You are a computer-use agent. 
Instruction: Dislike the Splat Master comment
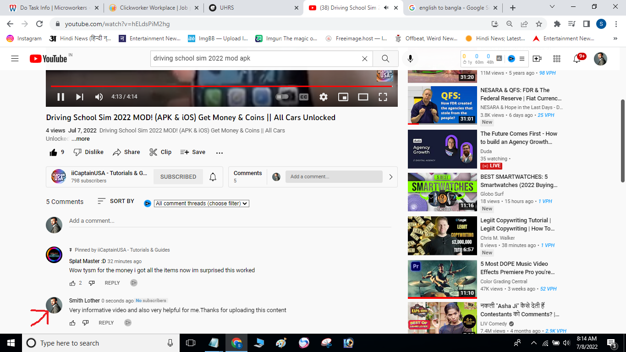(x=92, y=283)
